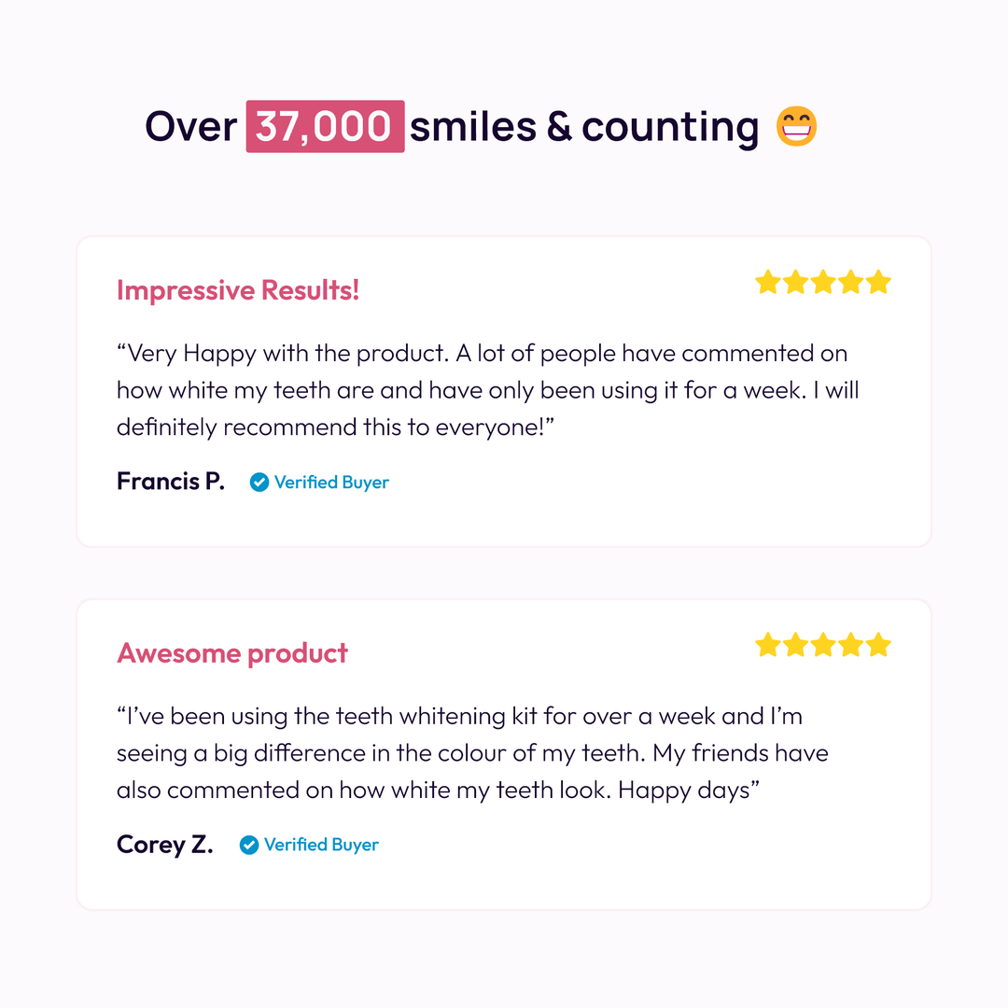
Task: Select the reviewer name Corey Z.
Action: pos(164,845)
